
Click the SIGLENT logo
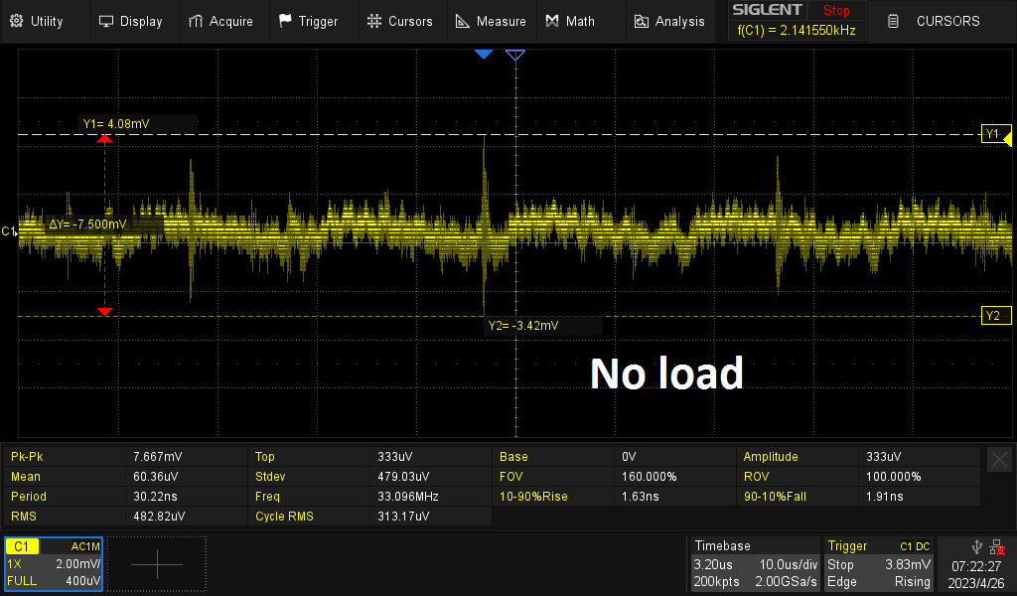point(767,10)
